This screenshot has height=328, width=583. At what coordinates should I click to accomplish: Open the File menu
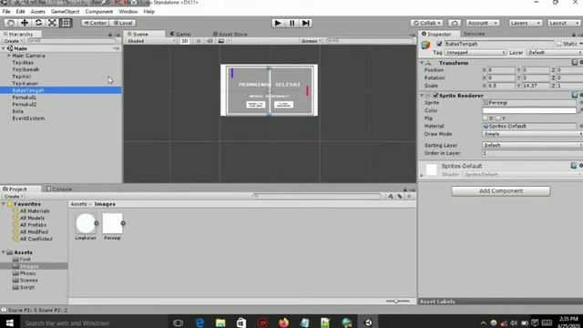[x=6, y=12]
